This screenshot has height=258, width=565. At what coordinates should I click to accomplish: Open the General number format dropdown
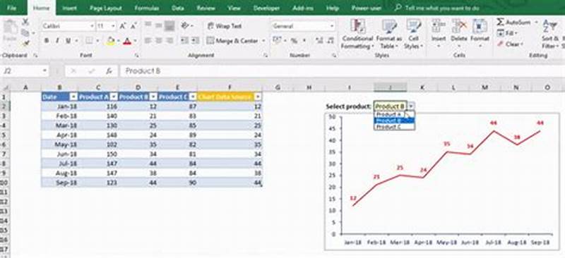tap(331, 26)
